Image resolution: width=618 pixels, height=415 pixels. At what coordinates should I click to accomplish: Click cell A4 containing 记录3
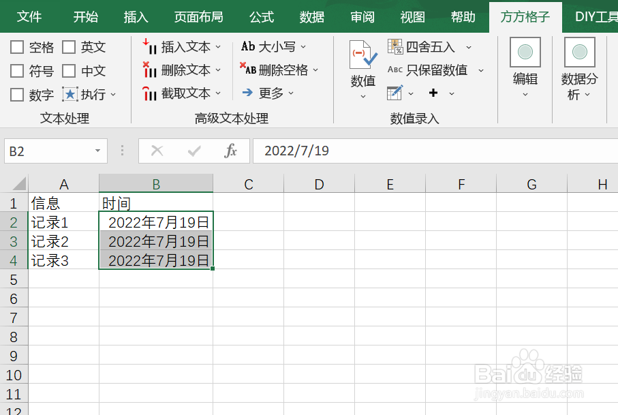coord(63,260)
